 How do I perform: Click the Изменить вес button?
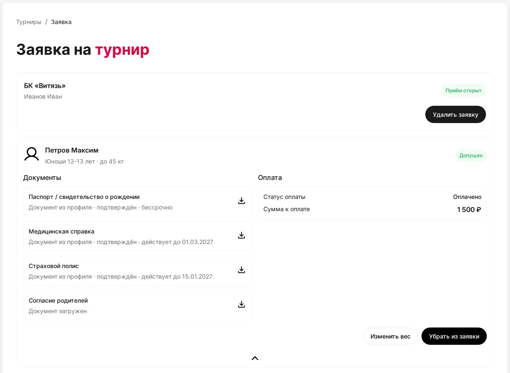(x=390, y=336)
